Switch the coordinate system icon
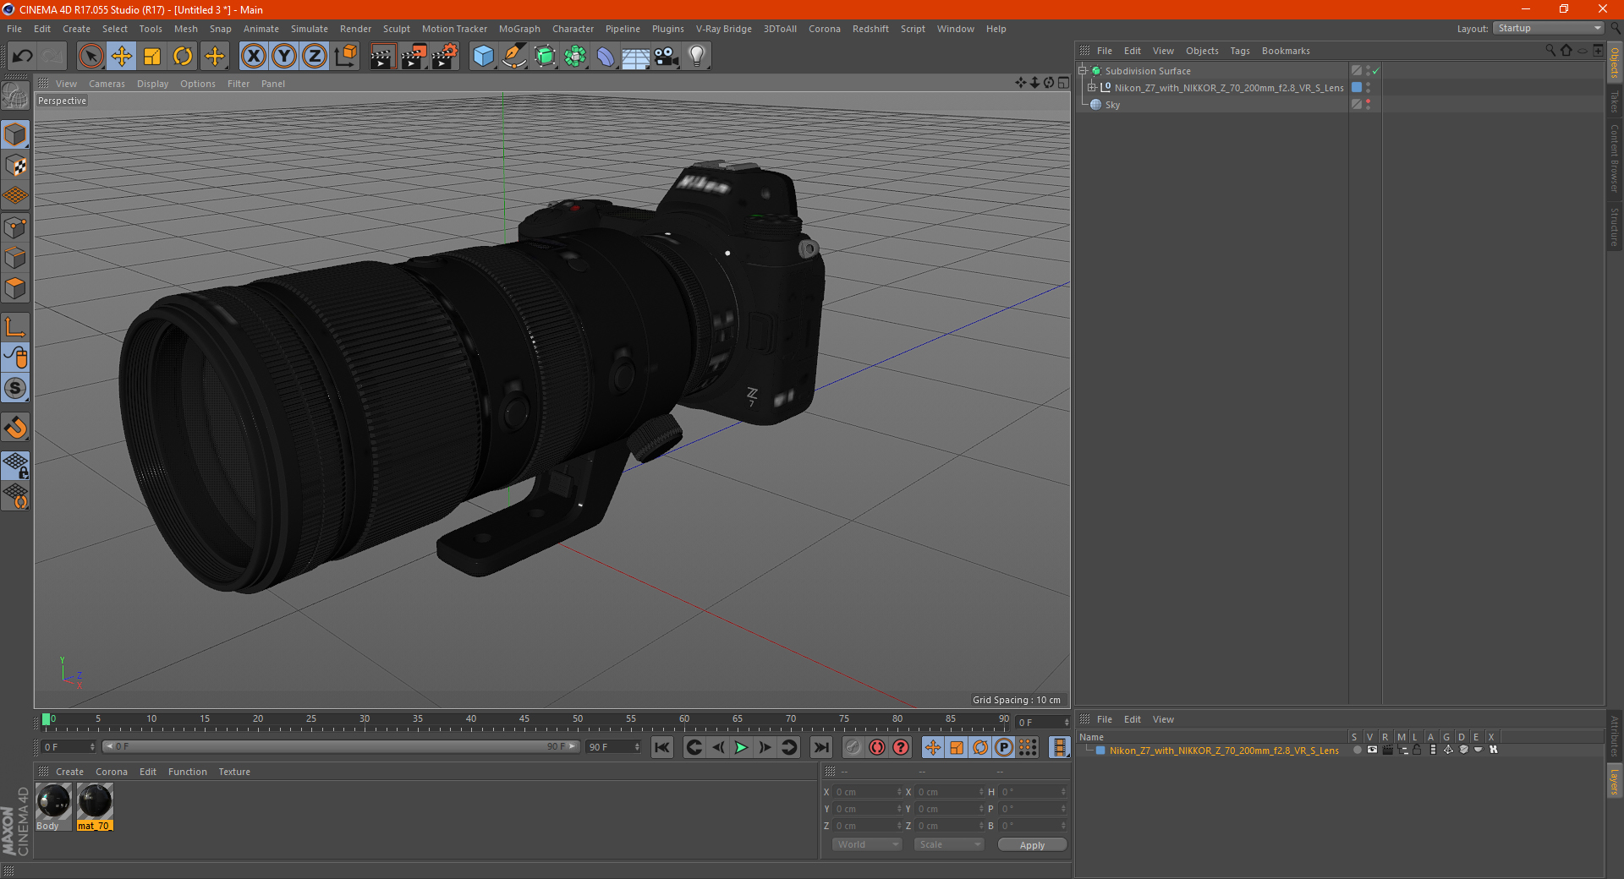The image size is (1624, 879). (345, 57)
